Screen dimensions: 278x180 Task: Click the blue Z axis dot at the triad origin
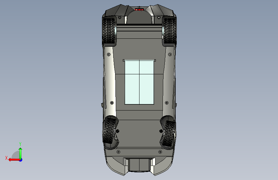[x=21, y=160]
